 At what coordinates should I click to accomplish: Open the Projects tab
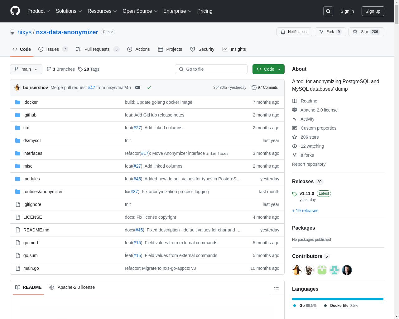click(x=170, y=49)
